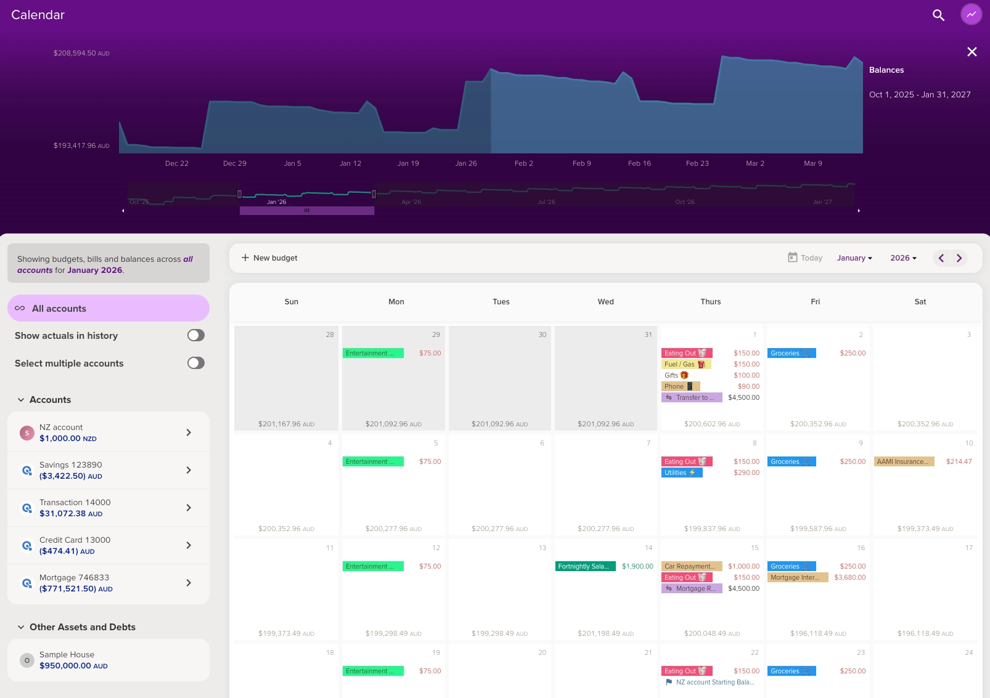The image size is (990, 698).
Task: Toggle the chart trend icon button
Action: click(x=972, y=14)
